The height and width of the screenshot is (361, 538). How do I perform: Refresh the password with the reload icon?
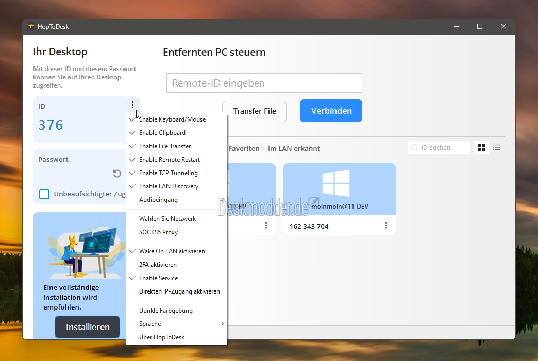pos(117,174)
